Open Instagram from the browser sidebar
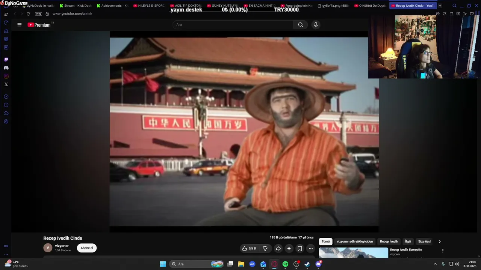Screen dimensions: 481x270 point(6,76)
